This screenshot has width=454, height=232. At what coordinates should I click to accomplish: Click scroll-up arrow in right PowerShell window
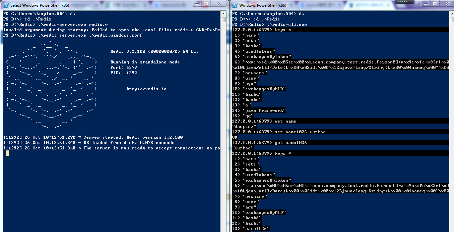[451, 14]
